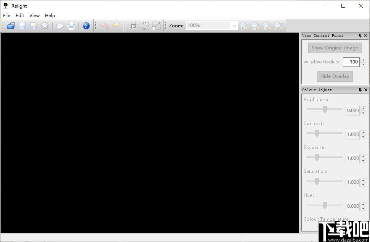Viewport: 370px width, 242px height.
Task: Click the Brightness value field
Action: 352,111
